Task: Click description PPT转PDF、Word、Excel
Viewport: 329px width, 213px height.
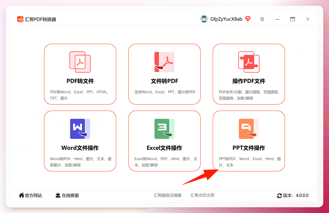Action: point(250,162)
